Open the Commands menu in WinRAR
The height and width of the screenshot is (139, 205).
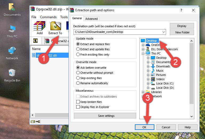click(x=48, y=17)
